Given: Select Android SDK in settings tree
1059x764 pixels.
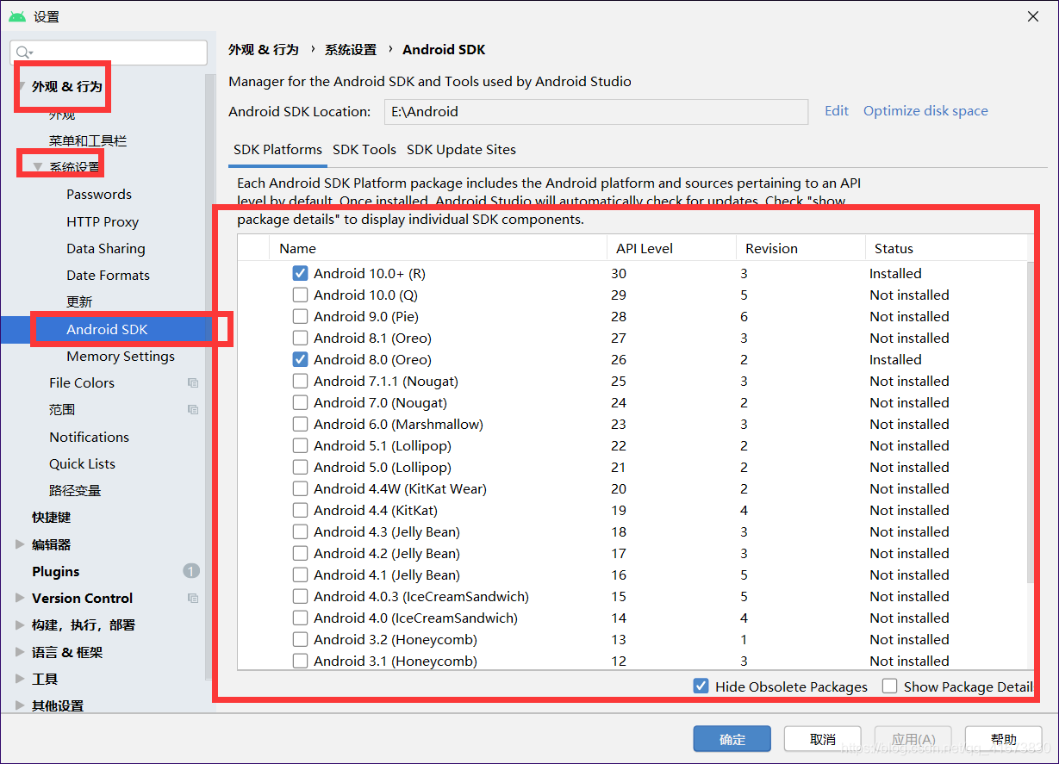Looking at the screenshot, I should pyautogui.click(x=107, y=330).
